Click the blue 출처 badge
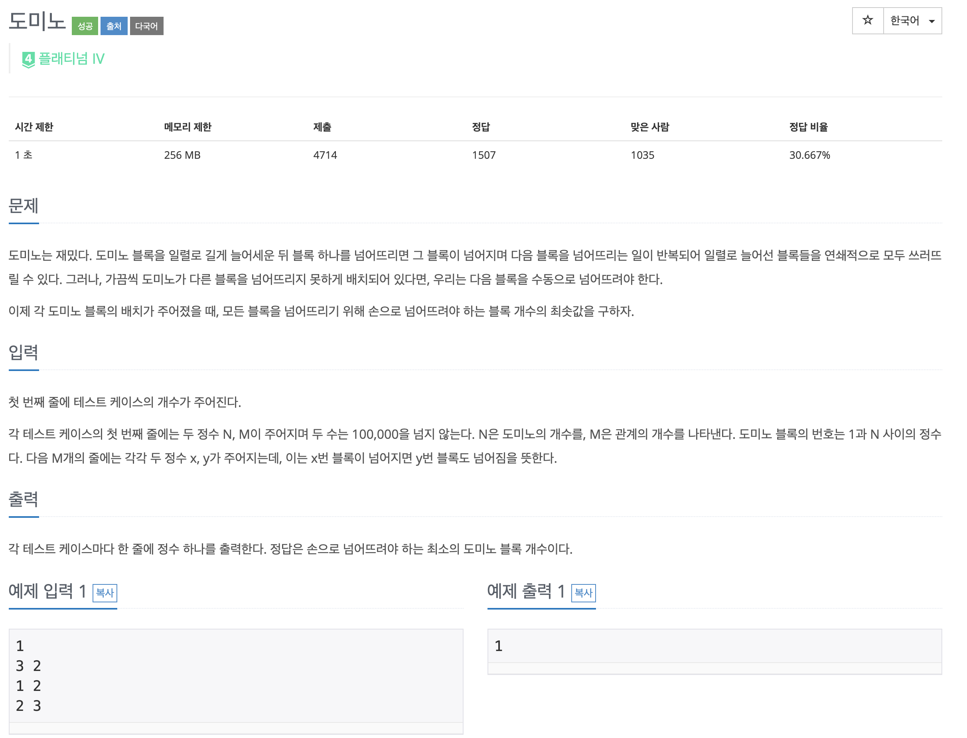 pos(113,26)
